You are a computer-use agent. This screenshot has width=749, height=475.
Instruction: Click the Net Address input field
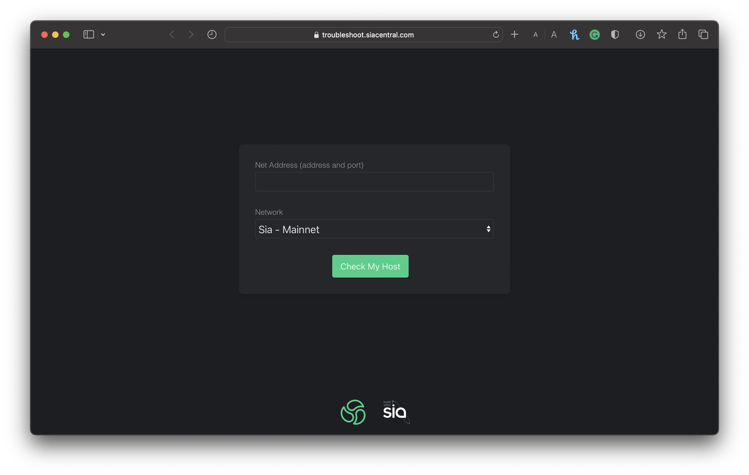point(374,182)
